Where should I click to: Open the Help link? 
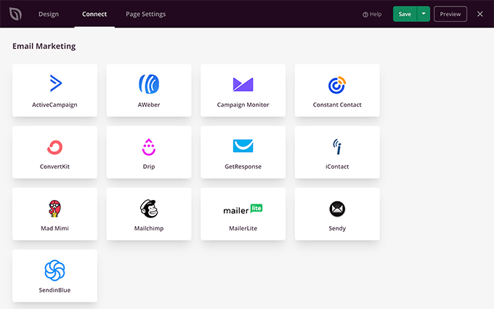point(372,15)
